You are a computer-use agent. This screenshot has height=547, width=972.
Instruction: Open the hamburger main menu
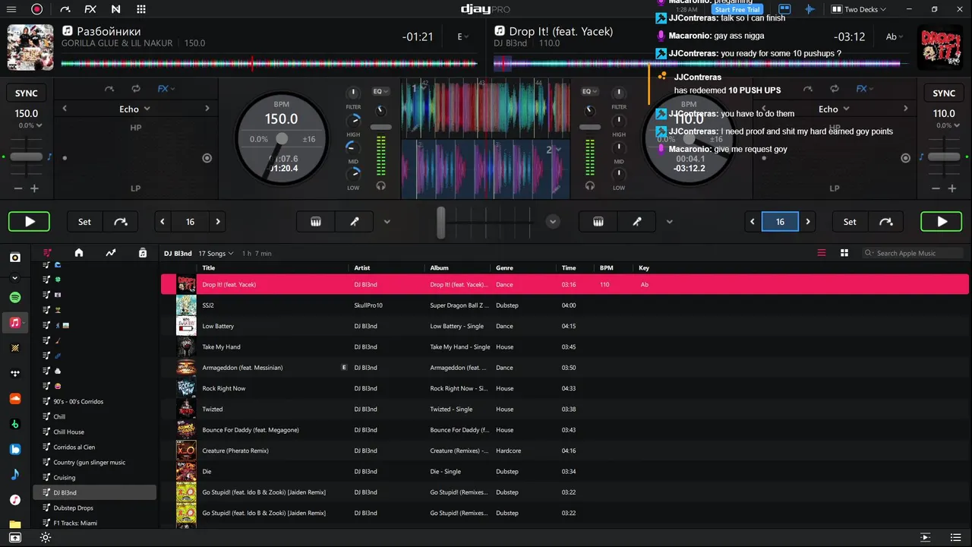pyautogui.click(x=11, y=9)
